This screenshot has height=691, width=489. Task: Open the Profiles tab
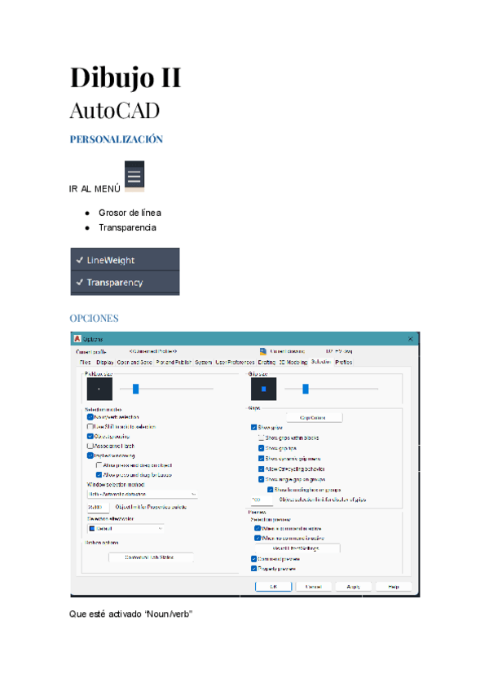pyautogui.click(x=343, y=363)
